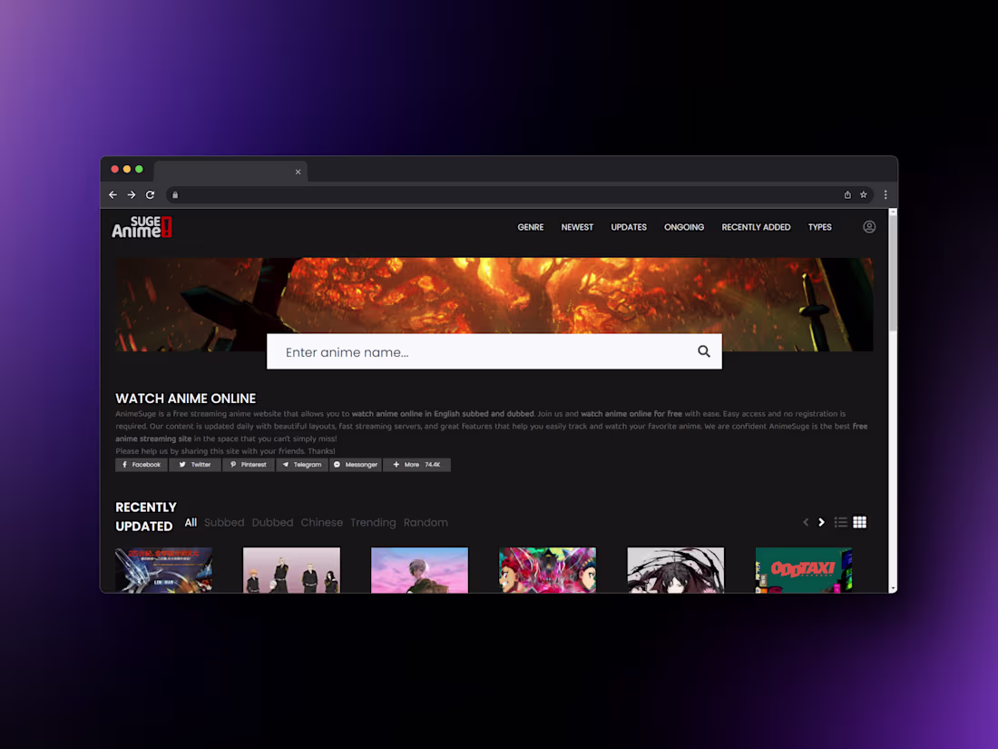Share the site on Twitter
998x749 pixels.
[194, 464]
